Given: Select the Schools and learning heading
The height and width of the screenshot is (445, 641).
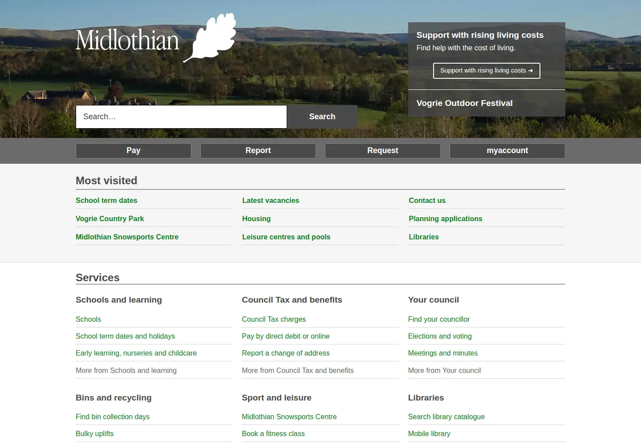Looking at the screenshot, I should 119,300.
